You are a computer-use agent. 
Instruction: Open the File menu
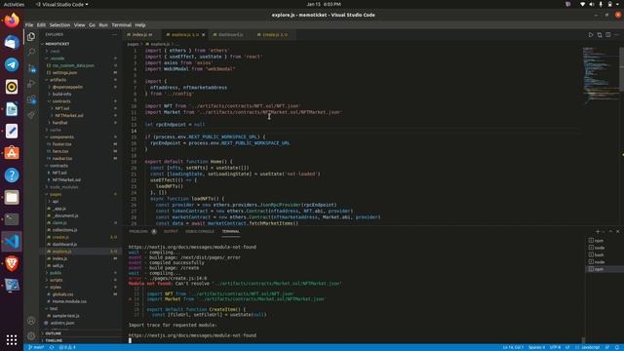click(x=29, y=24)
